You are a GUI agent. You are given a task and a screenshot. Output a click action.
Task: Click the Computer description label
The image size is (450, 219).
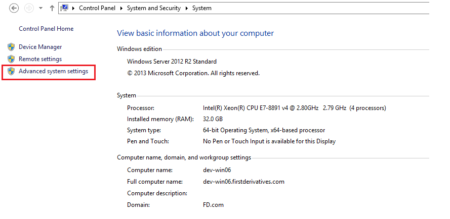click(157, 193)
